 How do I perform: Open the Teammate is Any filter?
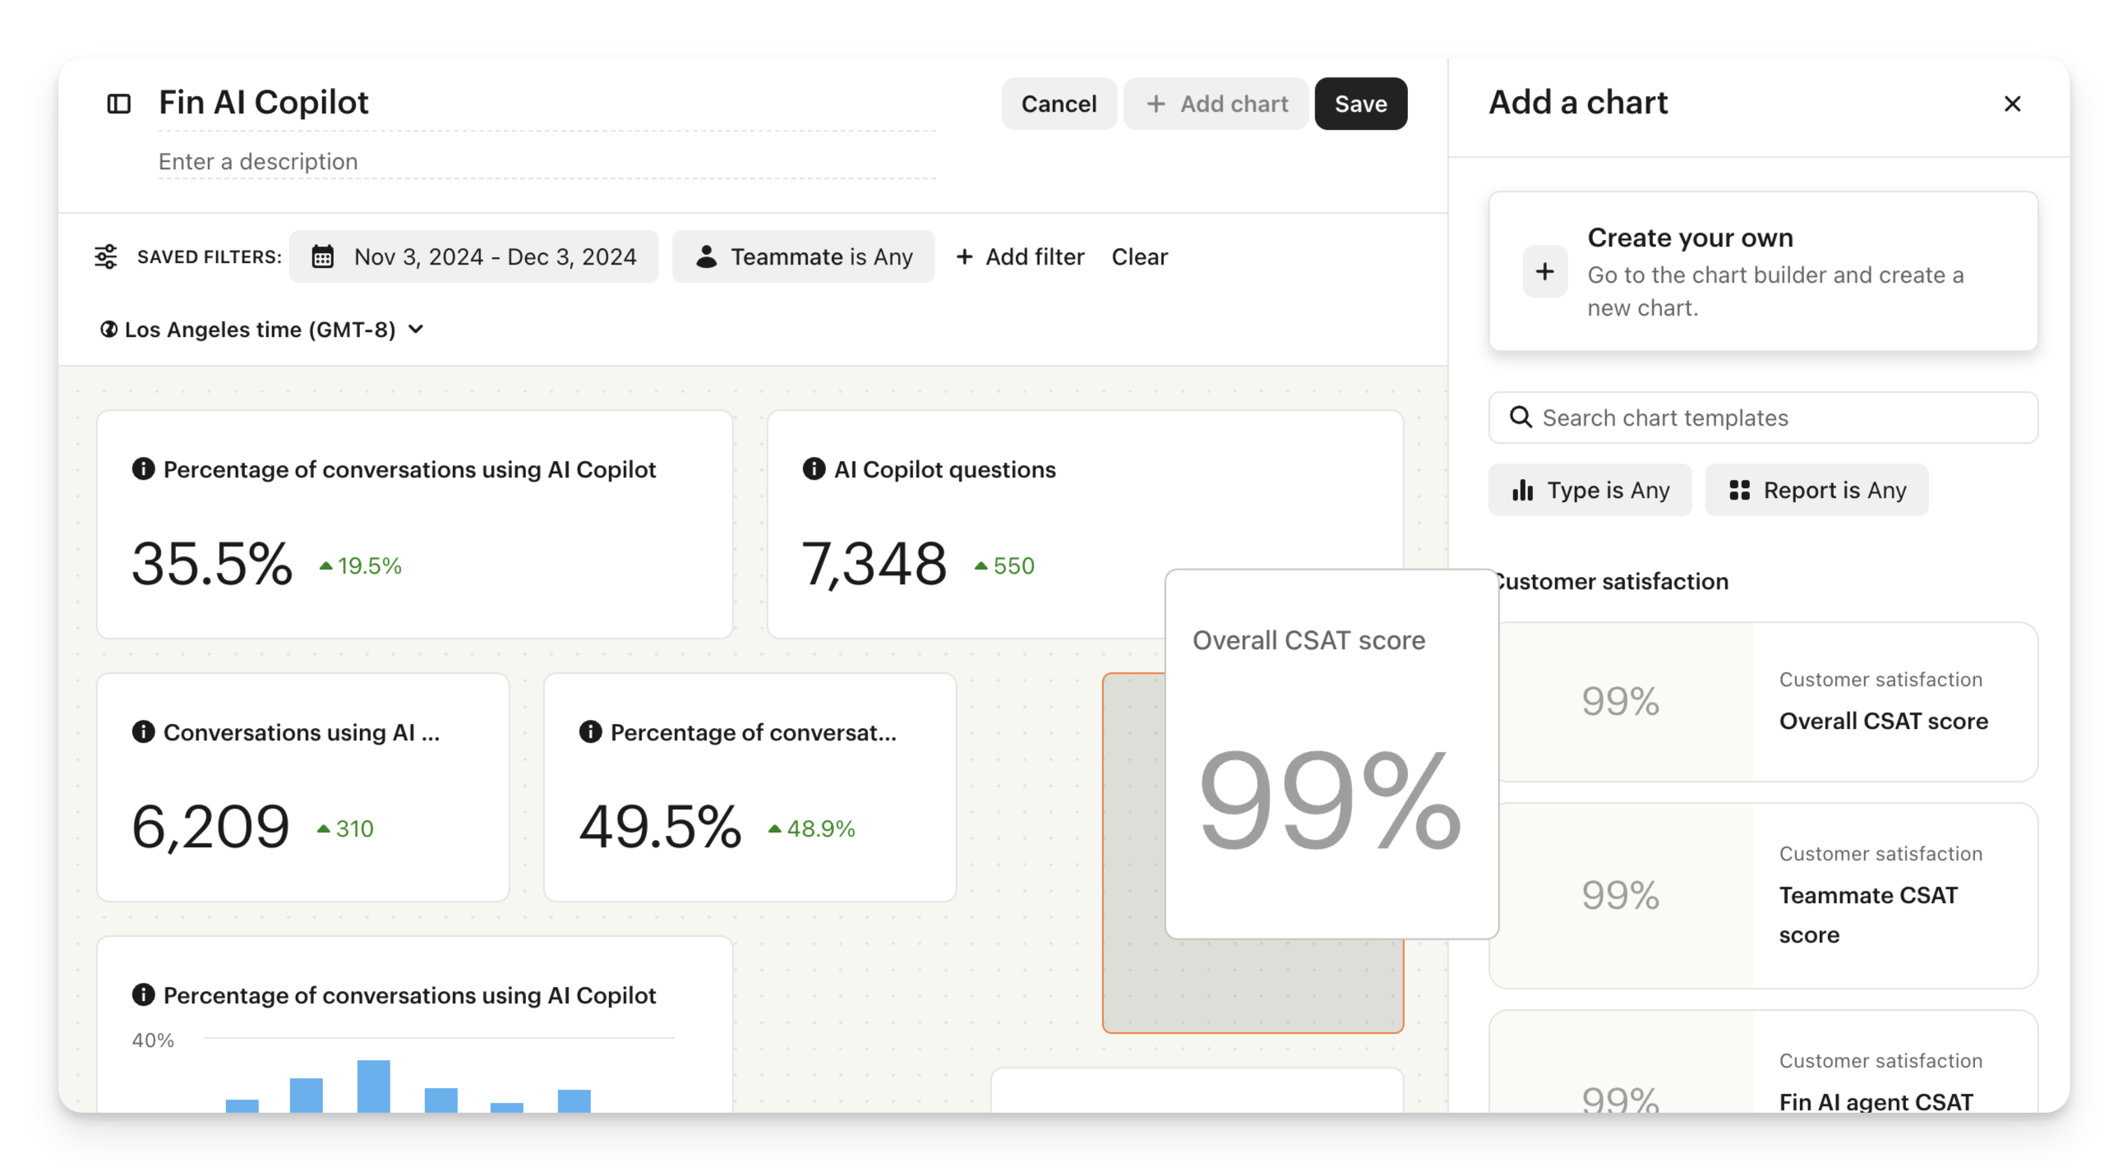coord(803,257)
